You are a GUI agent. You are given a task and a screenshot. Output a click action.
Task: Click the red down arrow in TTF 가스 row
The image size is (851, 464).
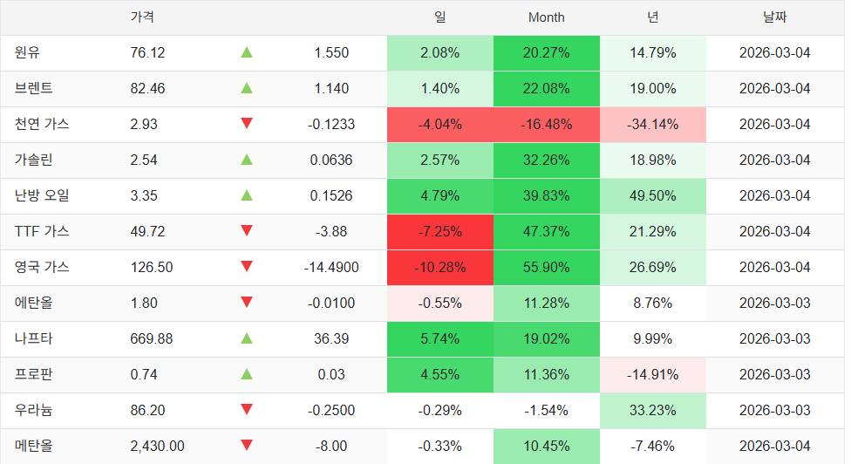247,231
